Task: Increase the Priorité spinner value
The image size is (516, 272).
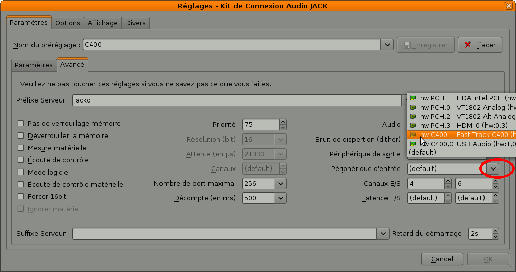Action: 283,122
